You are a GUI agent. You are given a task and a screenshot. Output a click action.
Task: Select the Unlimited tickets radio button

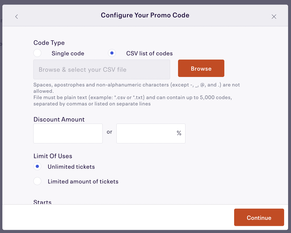37,166
